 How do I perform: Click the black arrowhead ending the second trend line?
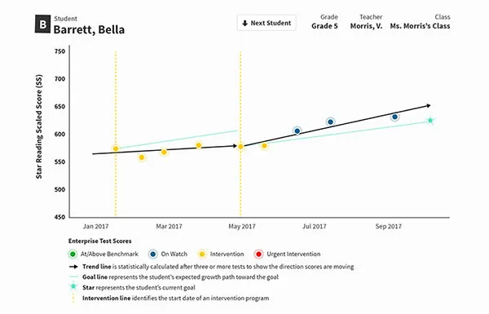coord(429,106)
